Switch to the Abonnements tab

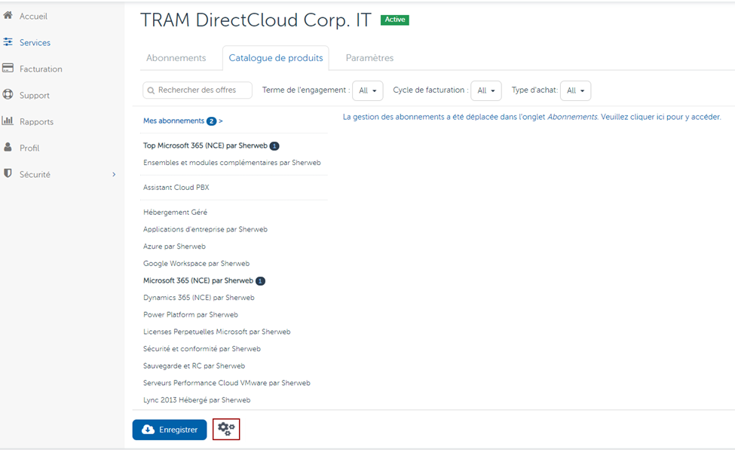click(x=176, y=57)
